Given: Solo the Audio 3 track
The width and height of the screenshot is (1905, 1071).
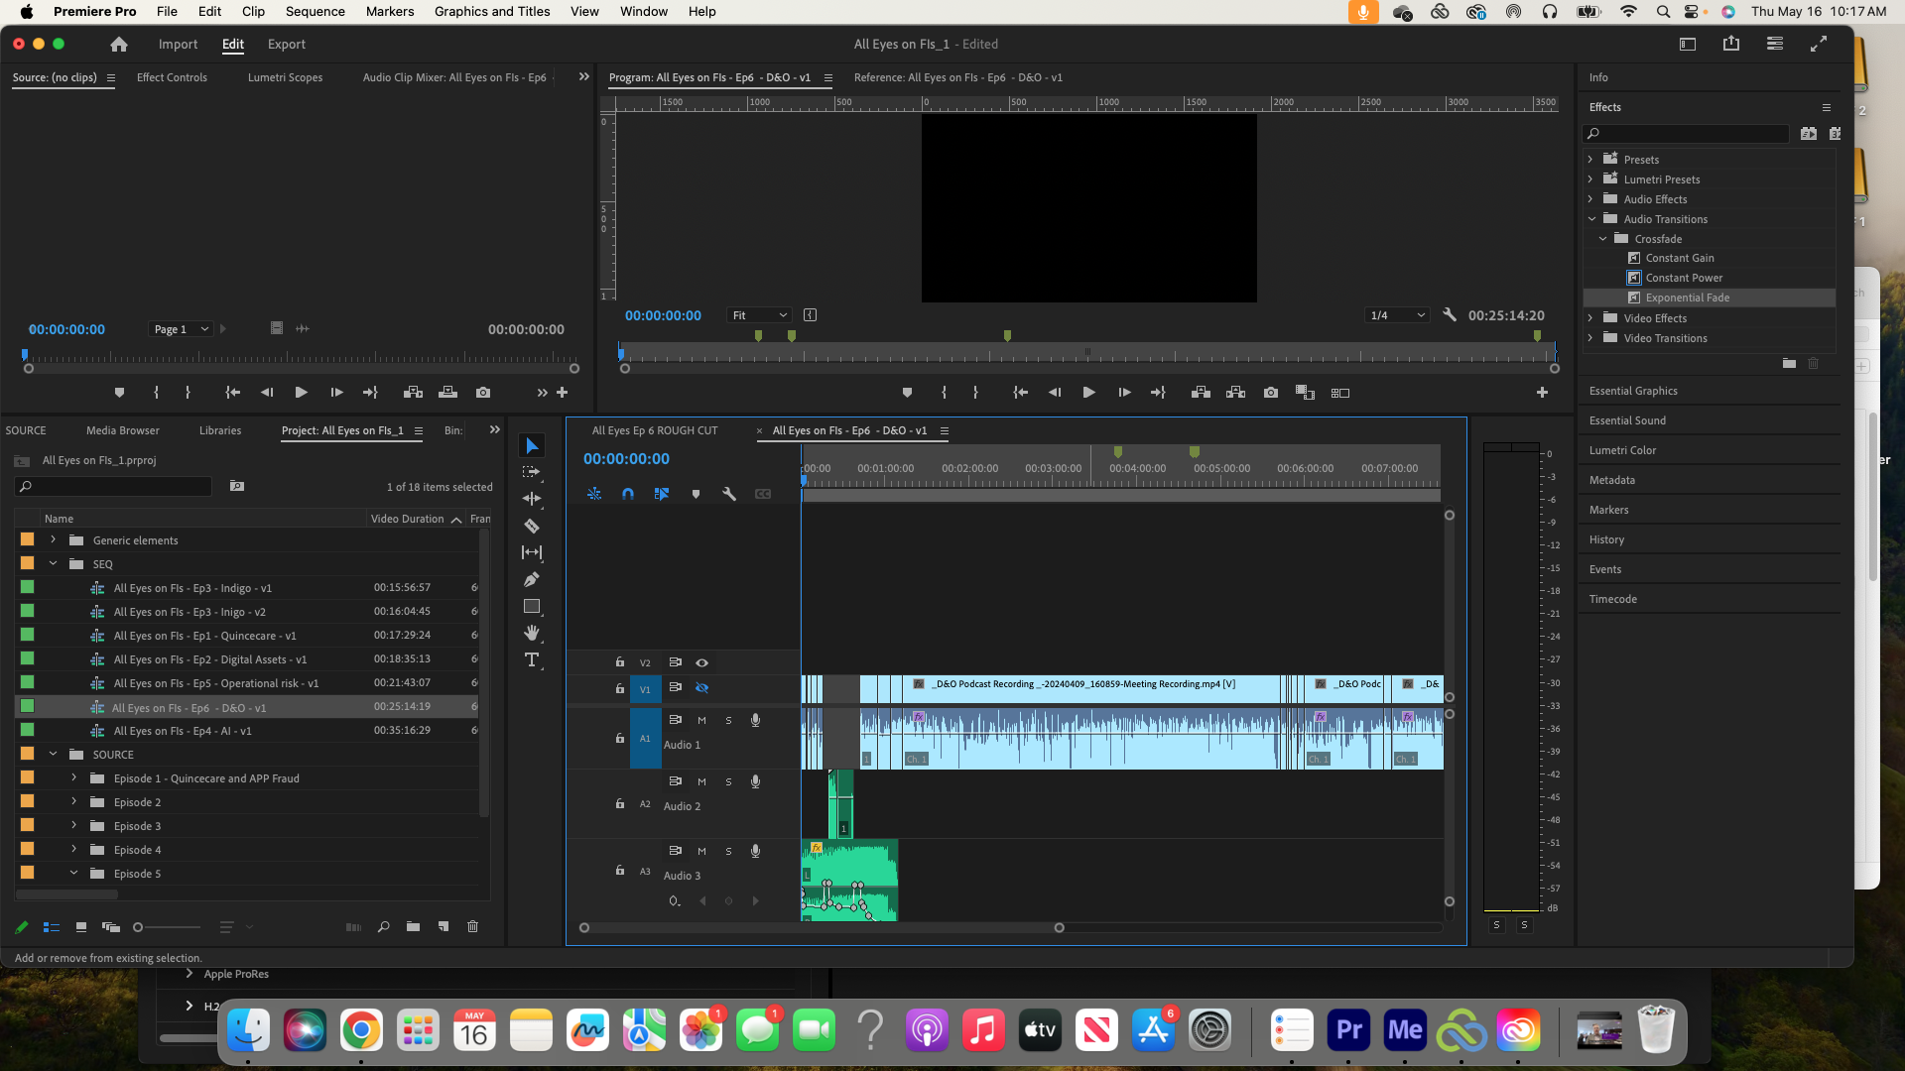Looking at the screenshot, I should tap(728, 851).
